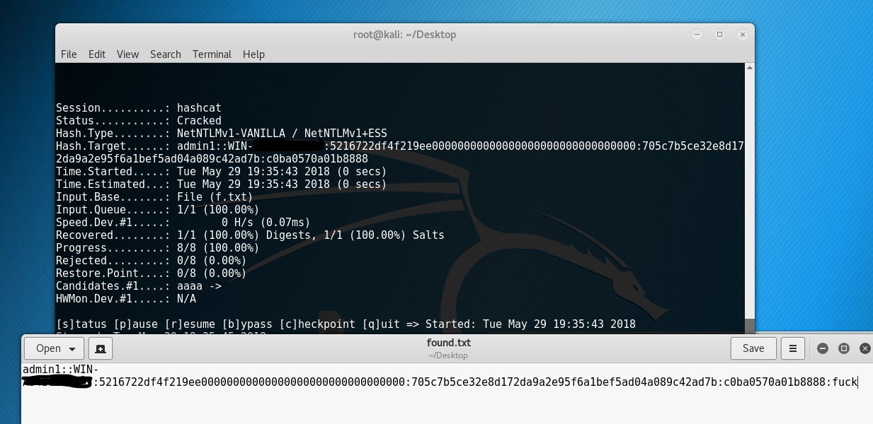873x424 pixels.
Task: Click the 'Restore.Point....: 0/8 (0.00%)' line
Action: 151,273
